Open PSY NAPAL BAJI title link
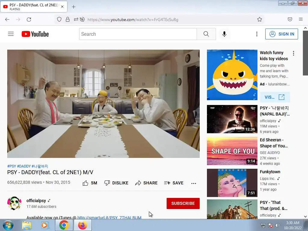The image size is (308, 231). pyautogui.click(x=275, y=111)
